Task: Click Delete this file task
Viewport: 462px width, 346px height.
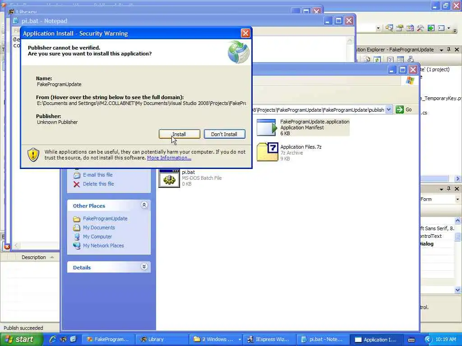Action: [93, 184]
